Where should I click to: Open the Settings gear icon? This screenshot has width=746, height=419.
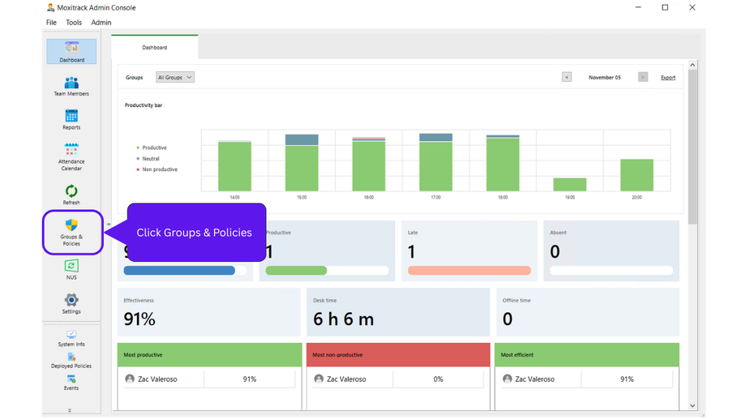[x=71, y=303]
